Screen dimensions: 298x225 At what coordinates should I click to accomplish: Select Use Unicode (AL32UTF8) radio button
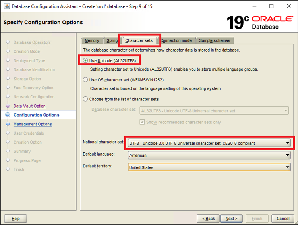click(x=85, y=61)
